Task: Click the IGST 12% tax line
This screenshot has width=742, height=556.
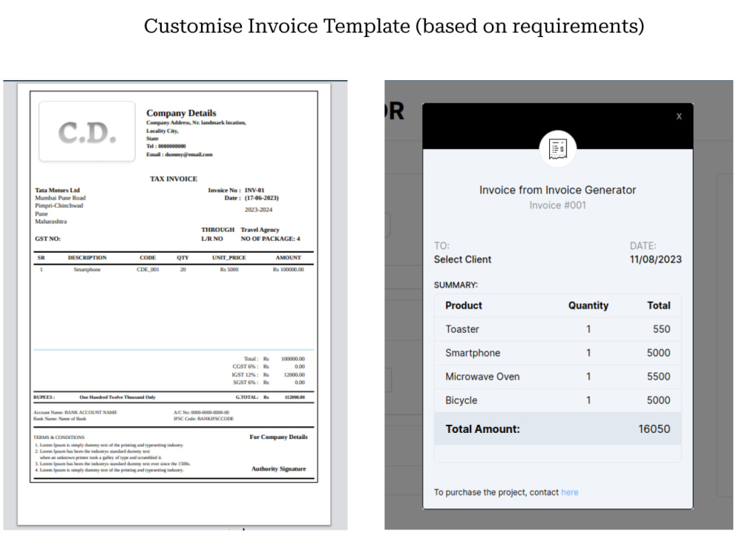Action: [x=268, y=374]
